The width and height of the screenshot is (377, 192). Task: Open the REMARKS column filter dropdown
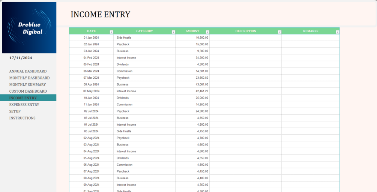coord(338,32)
